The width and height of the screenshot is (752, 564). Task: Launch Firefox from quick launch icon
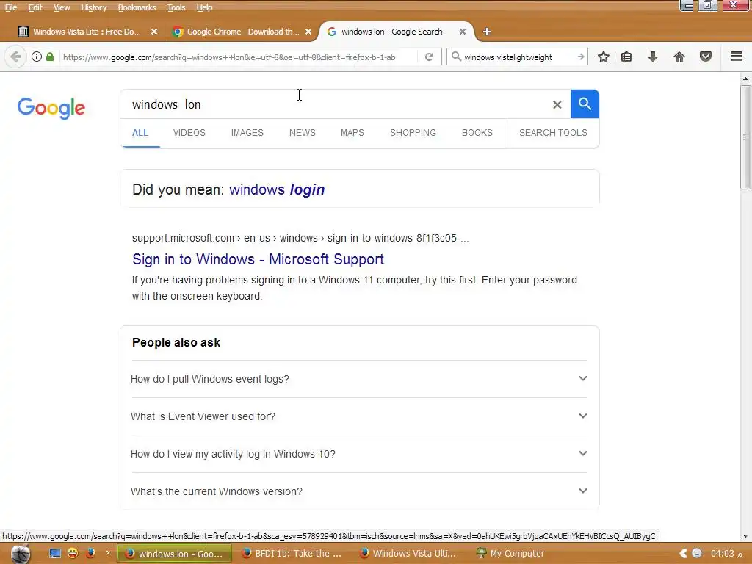90,554
